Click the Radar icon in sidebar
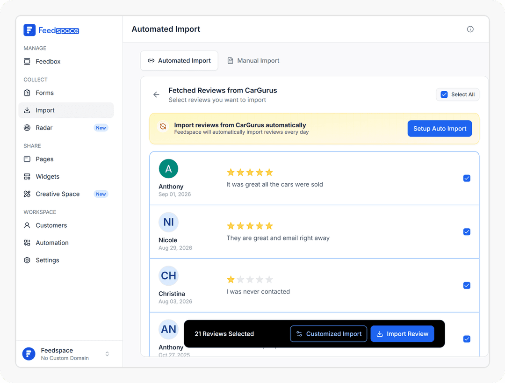Viewport: 505px width, 383px height. (x=27, y=128)
